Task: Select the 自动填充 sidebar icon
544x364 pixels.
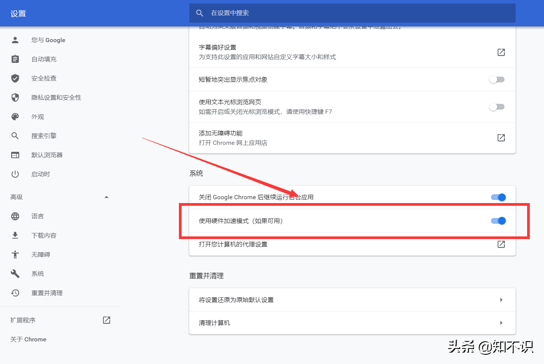Action: pos(15,59)
